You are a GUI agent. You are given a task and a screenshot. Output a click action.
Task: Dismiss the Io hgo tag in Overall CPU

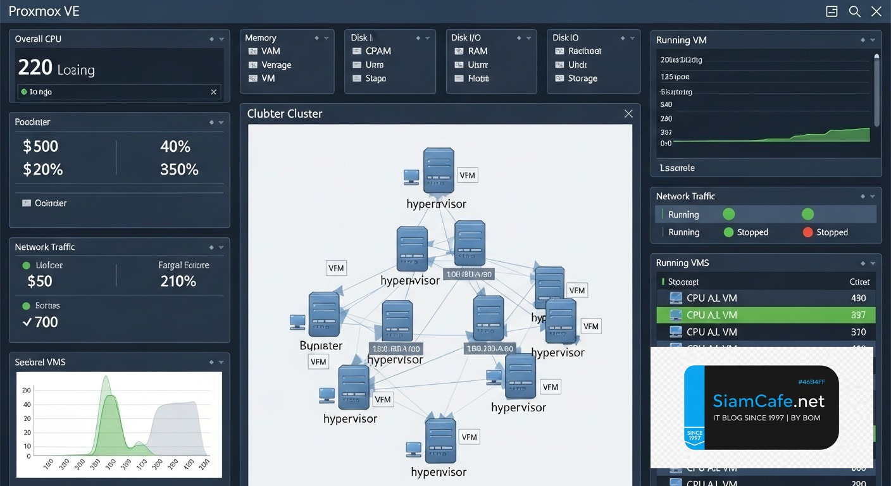coord(213,92)
